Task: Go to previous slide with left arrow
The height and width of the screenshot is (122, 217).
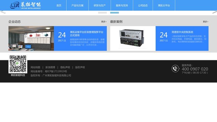Action: point(3,12)
